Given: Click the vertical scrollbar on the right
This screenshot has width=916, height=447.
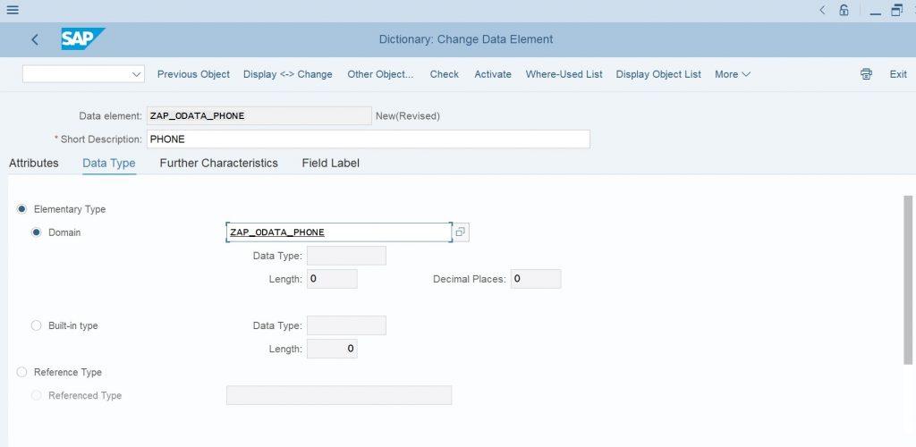Looking at the screenshot, I should tap(908, 280).
